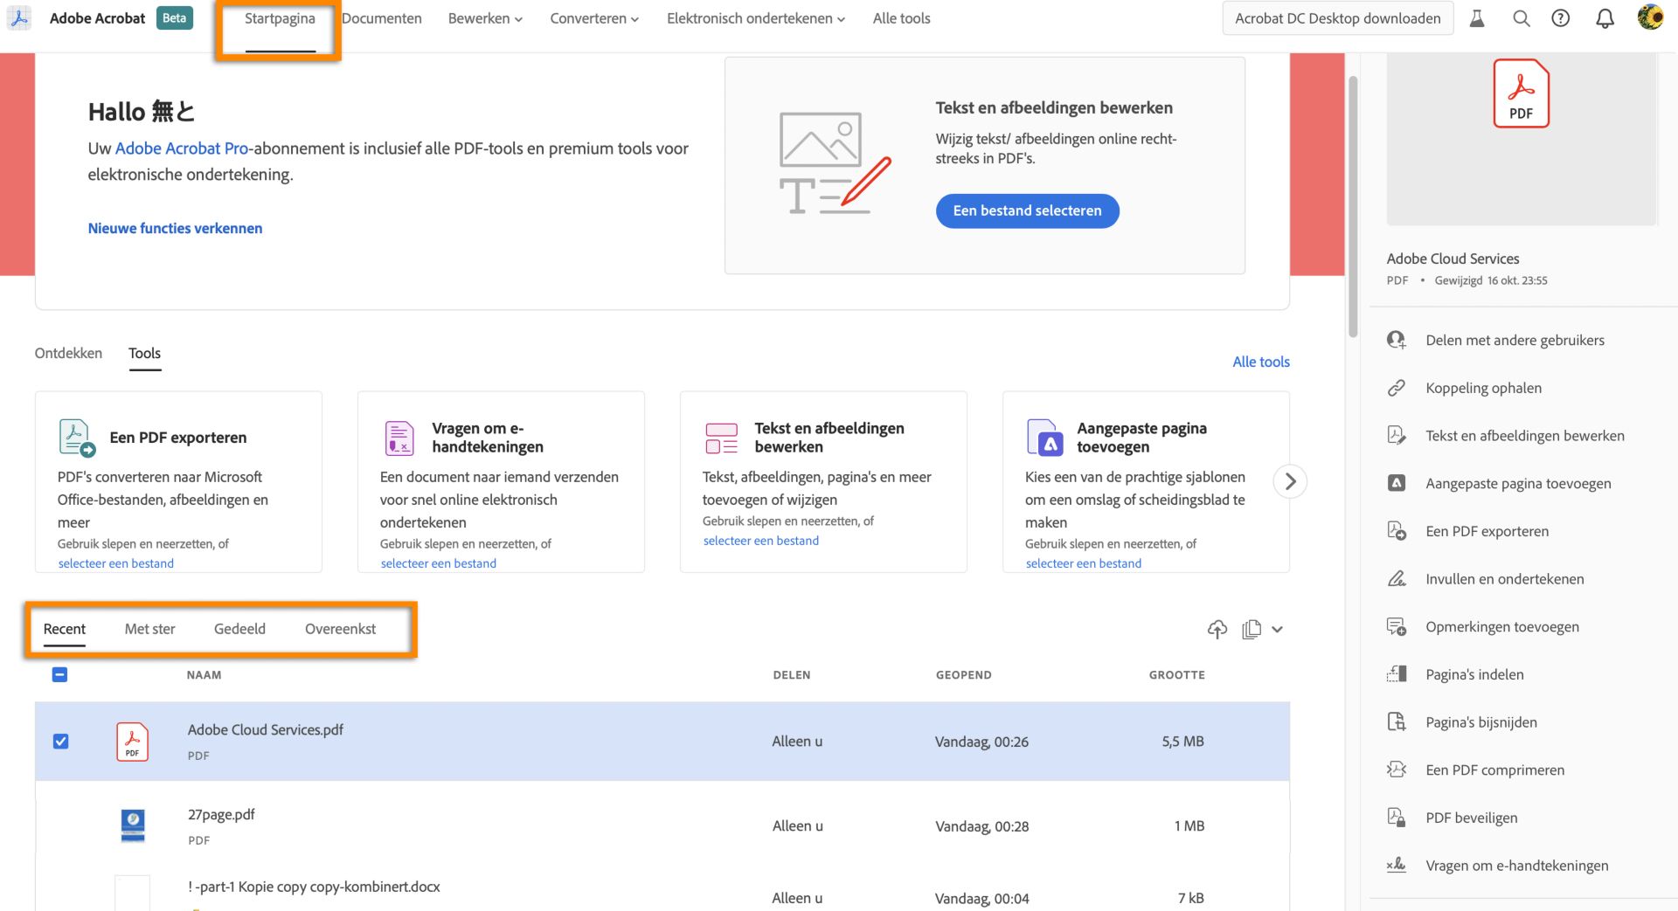The image size is (1678, 911).
Task: Open the Startpagina tab
Action: [280, 18]
